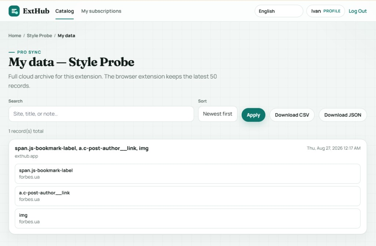Navigate to Home breadcrumb
The height and width of the screenshot is (246, 376).
15,36
